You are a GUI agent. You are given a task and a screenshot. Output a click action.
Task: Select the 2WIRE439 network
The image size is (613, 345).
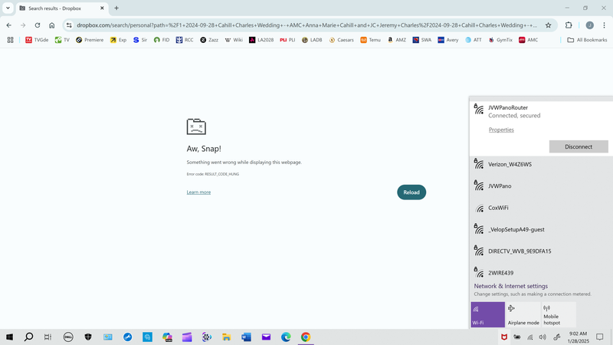pyautogui.click(x=541, y=273)
